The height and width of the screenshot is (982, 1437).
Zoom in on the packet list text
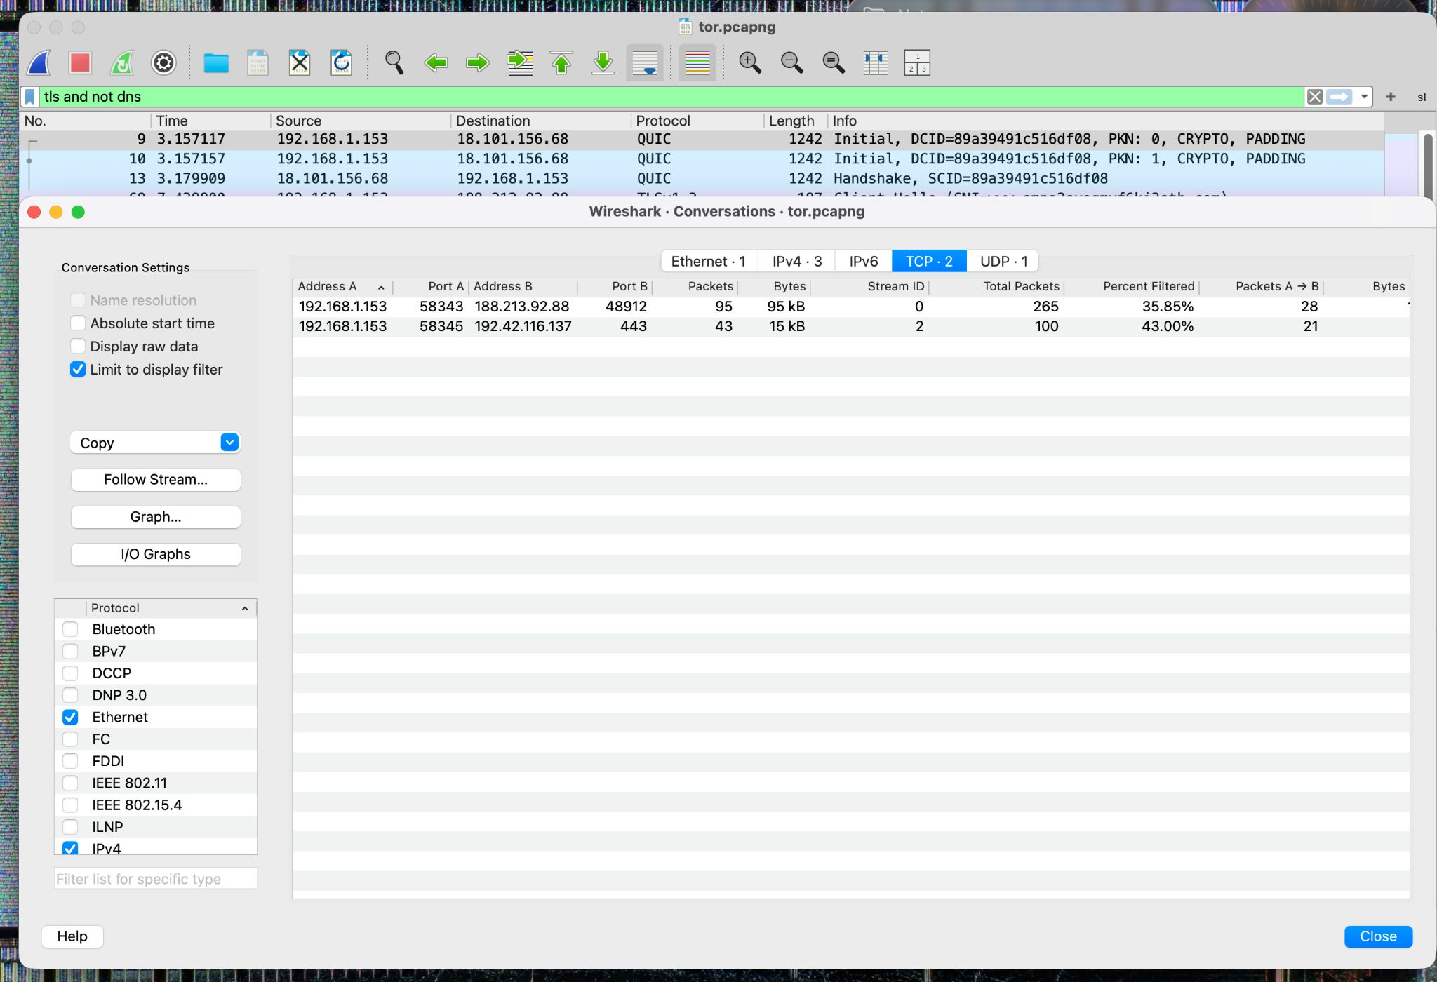749,63
